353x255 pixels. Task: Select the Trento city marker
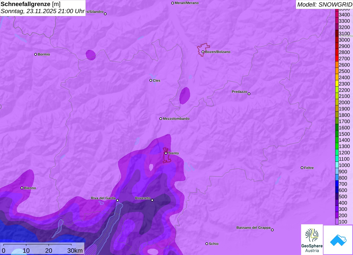tap(166, 153)
